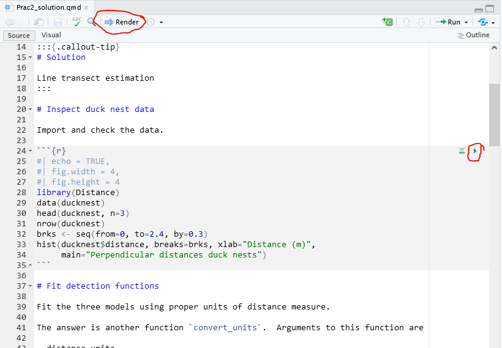Collapse the Fit detection functions section

(31, 286)
